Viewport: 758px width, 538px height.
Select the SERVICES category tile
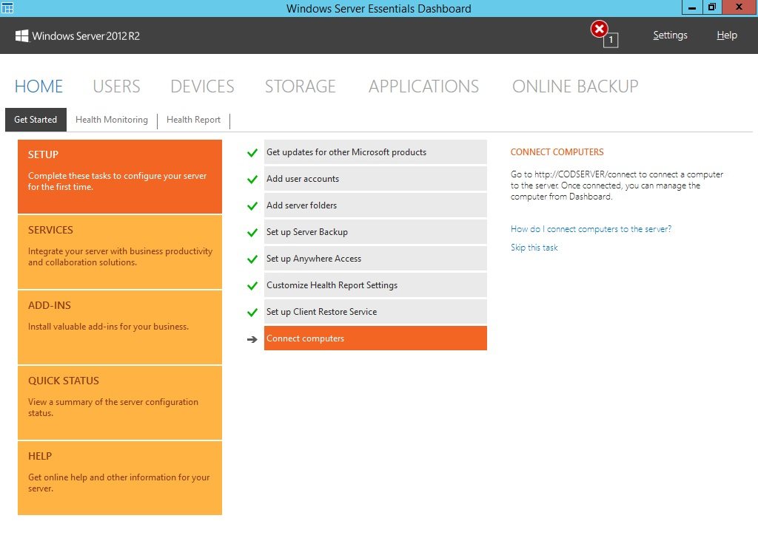coord(120,252)
